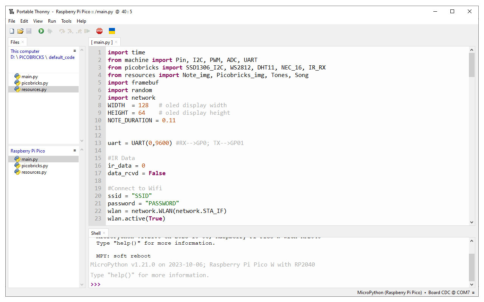This screenshot has height=302, width=484.
Task: Start debugging with the bug icon
Action: pos(50,31)
